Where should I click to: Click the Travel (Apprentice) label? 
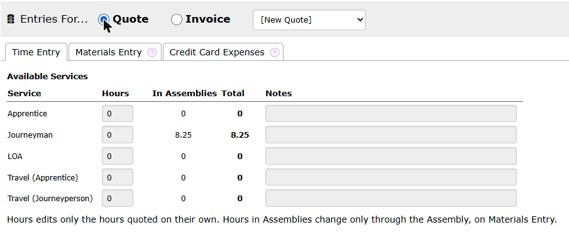click(x=43, y=177)
